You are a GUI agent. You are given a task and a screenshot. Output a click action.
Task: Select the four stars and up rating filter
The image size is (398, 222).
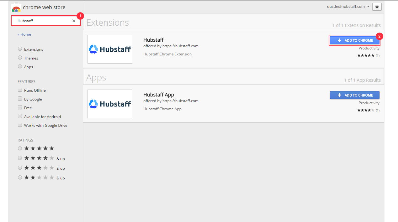[20, 158]
